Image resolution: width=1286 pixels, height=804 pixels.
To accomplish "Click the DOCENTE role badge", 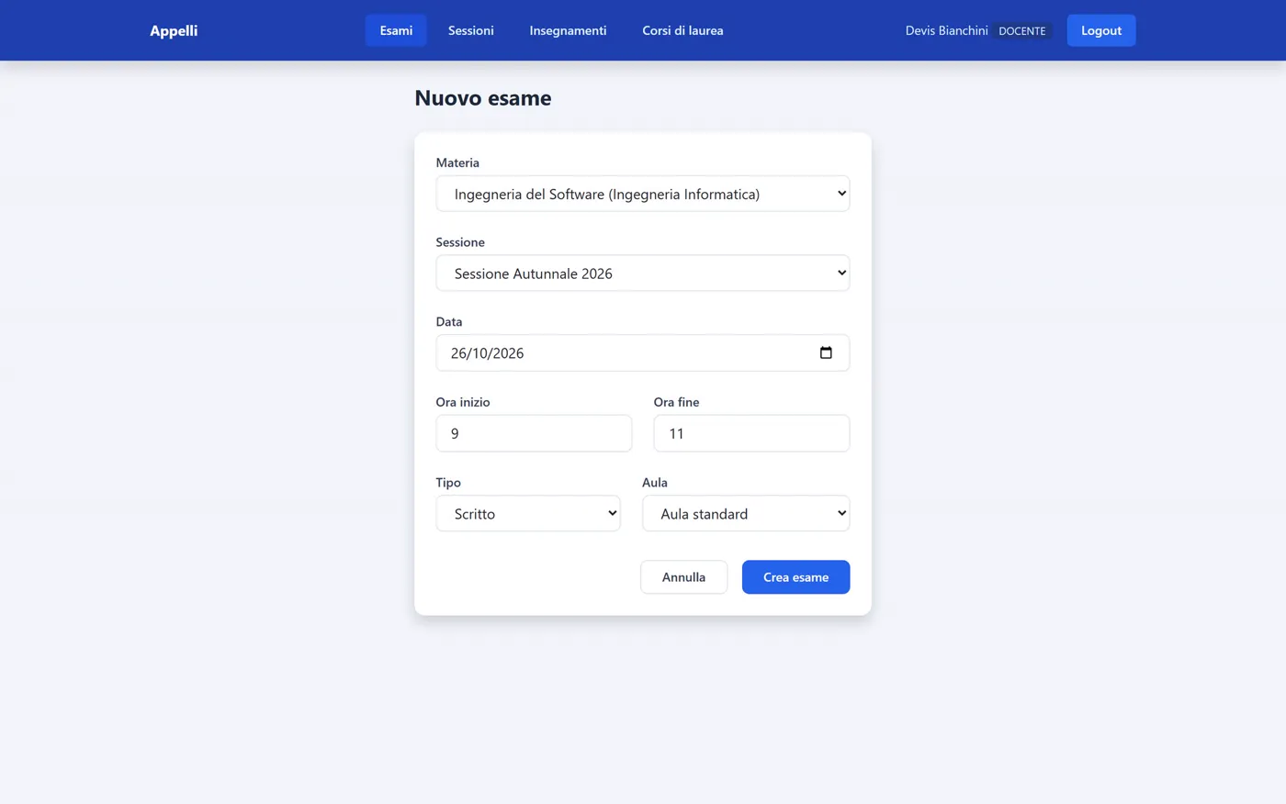I will point(1022,31).
